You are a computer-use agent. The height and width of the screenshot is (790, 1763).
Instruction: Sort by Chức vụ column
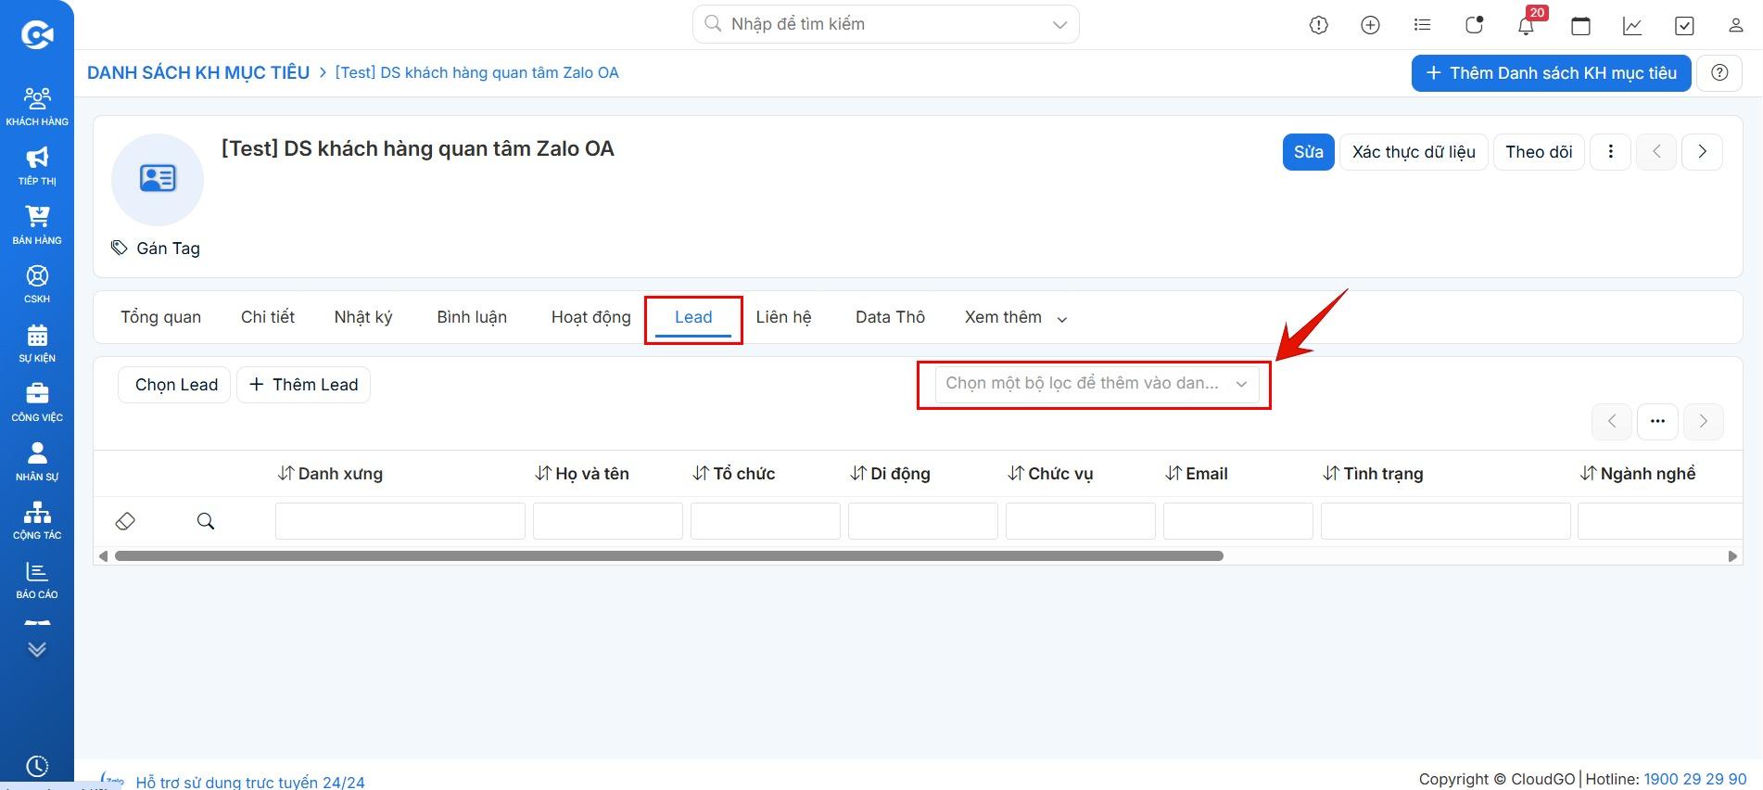[1050, 474]
